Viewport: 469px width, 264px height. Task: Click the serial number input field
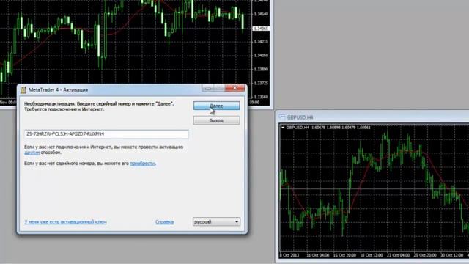point(106,134)
